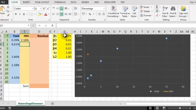Click the zoom slider handle
This screenshot has width=196, height=110.
click(x=180, y=108)
